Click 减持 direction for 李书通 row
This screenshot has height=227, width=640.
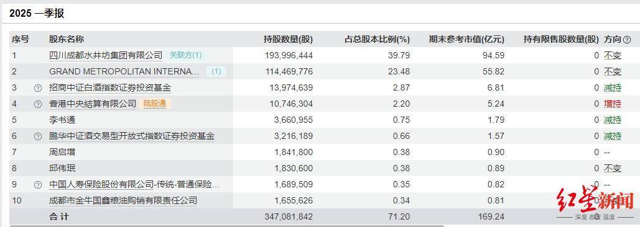coord(612,120)
